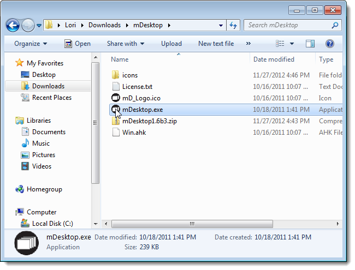The height and width of the screenshot is (270, 355).
Task: Click the horizontal scrollbar thumb
Action: [x=192, y=224]
